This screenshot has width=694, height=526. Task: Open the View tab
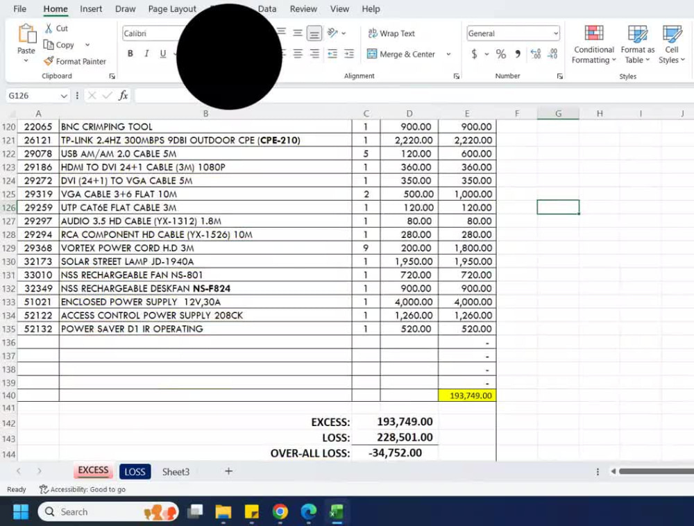(339, 9)
